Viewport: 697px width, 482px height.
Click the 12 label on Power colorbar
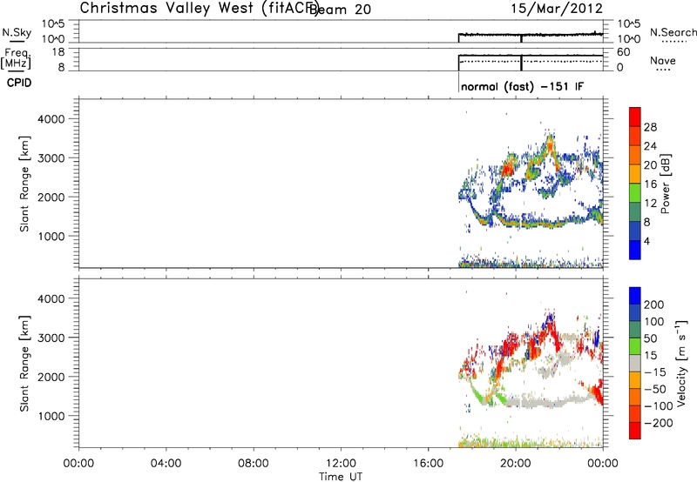(x=650, y=204)
